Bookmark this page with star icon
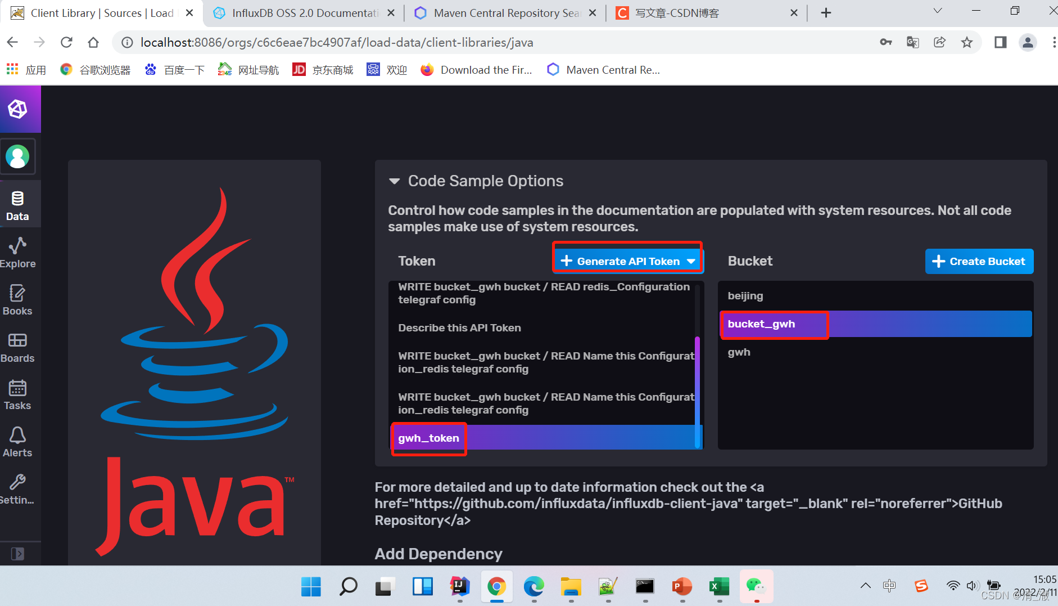 [967, 42]
